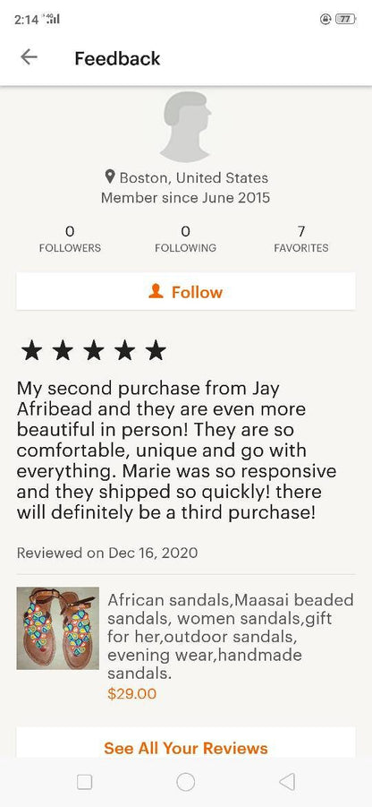This screenshot has height=807, width=372.
Task: Tap Android recent apps square button
Action: pos(84,782)
